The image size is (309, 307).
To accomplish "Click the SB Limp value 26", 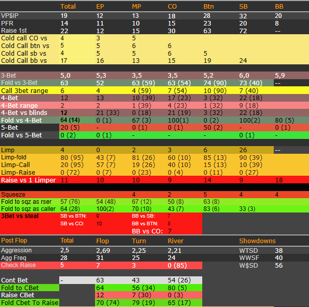I will (x=243, y=150).
